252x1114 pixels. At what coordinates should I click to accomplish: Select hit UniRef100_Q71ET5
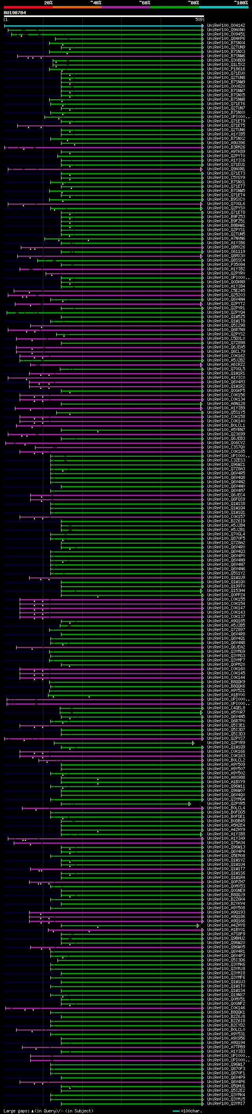(226, 125)
